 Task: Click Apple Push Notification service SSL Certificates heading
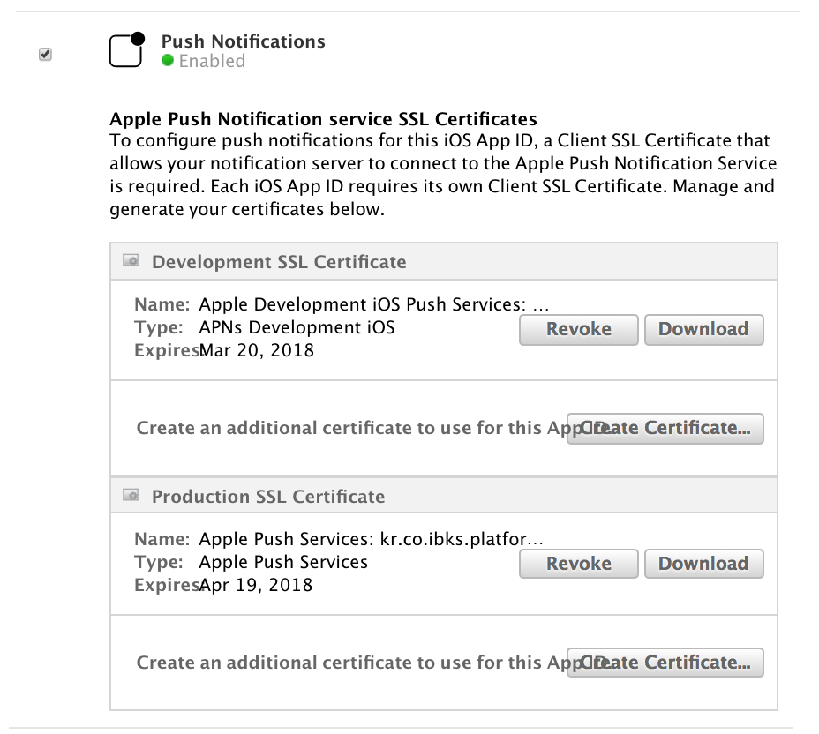coord(323,119)
